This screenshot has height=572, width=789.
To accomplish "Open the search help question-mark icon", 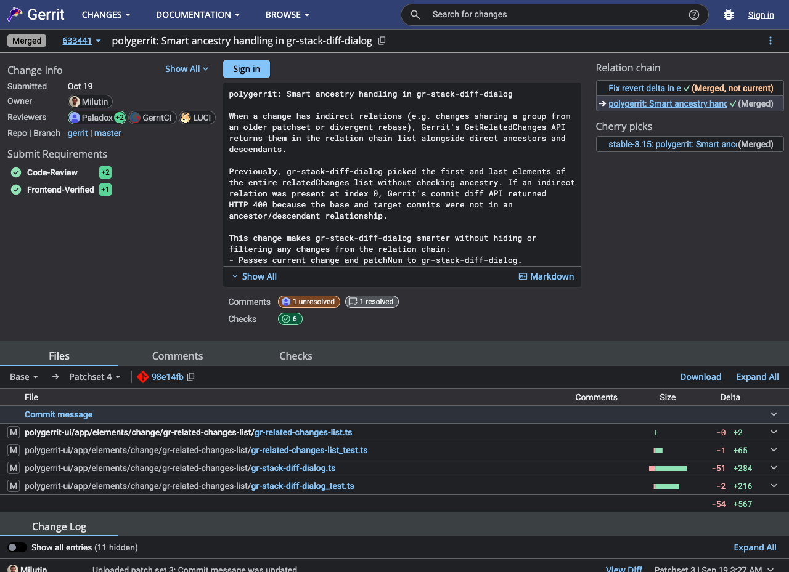I will click(x=694, y=15).
